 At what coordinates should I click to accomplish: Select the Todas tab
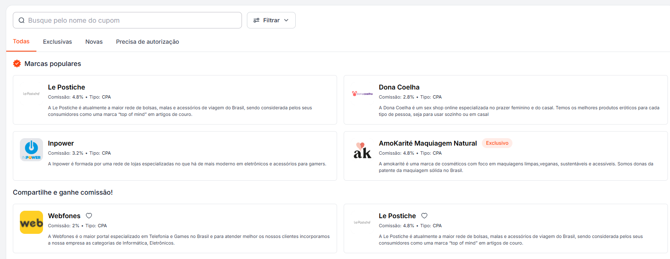click(21, 41)
